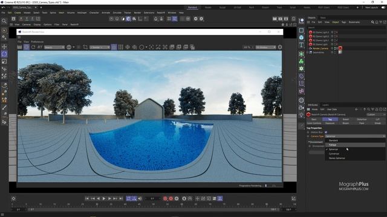Open Beauty AOV dropdown in RenderView
Viewport: 387px width, 217px height.
click(54, 47)
